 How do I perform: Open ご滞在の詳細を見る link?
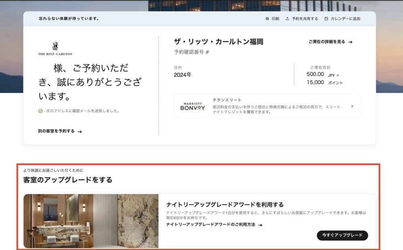tap(330, 42)
